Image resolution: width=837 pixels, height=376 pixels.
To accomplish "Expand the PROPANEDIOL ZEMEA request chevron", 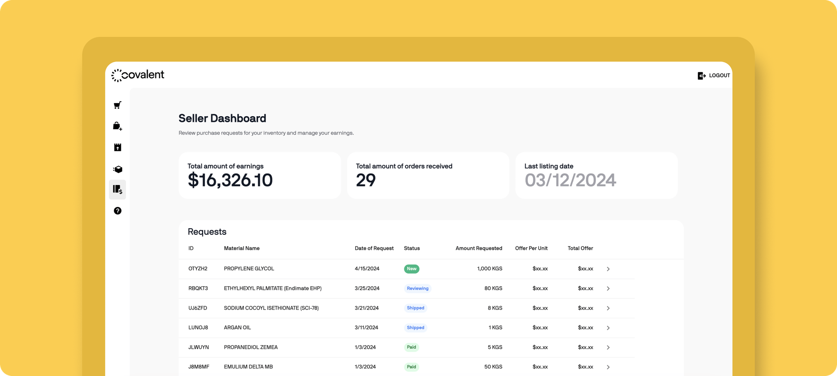I will coord(608,348).
